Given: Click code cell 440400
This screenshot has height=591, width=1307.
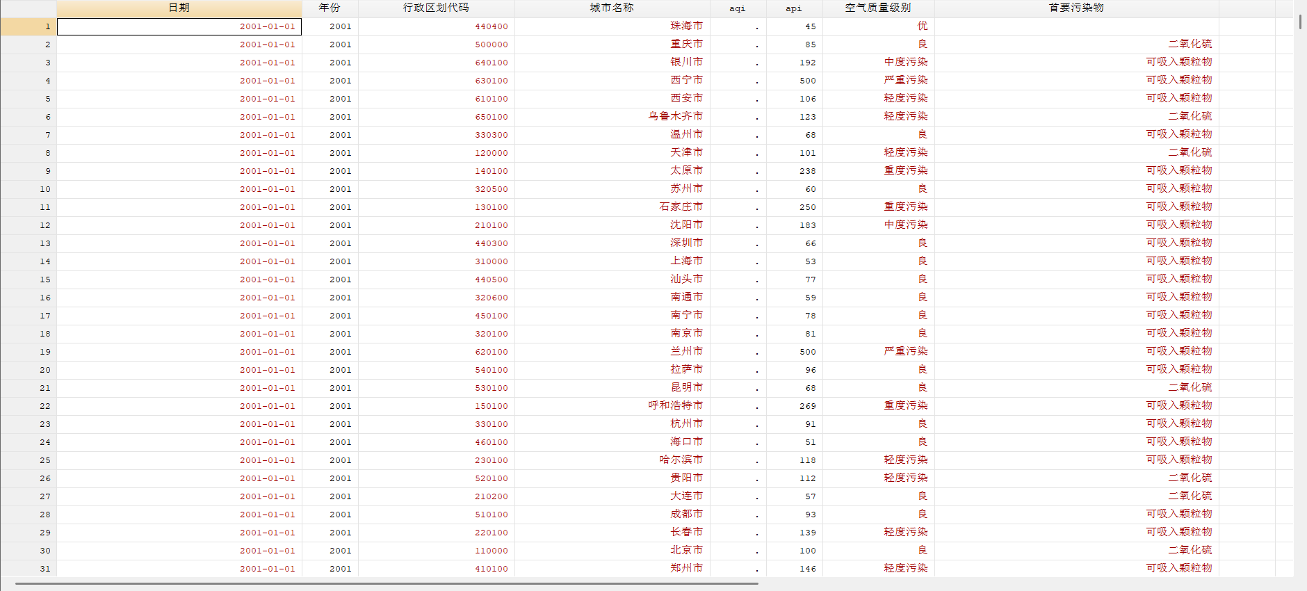Looking at the screenshot, I should pyautogui.click(x=437, y=26).
